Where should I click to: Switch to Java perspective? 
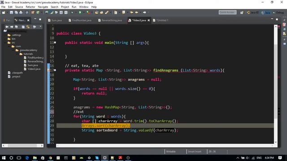pos(266,13)
